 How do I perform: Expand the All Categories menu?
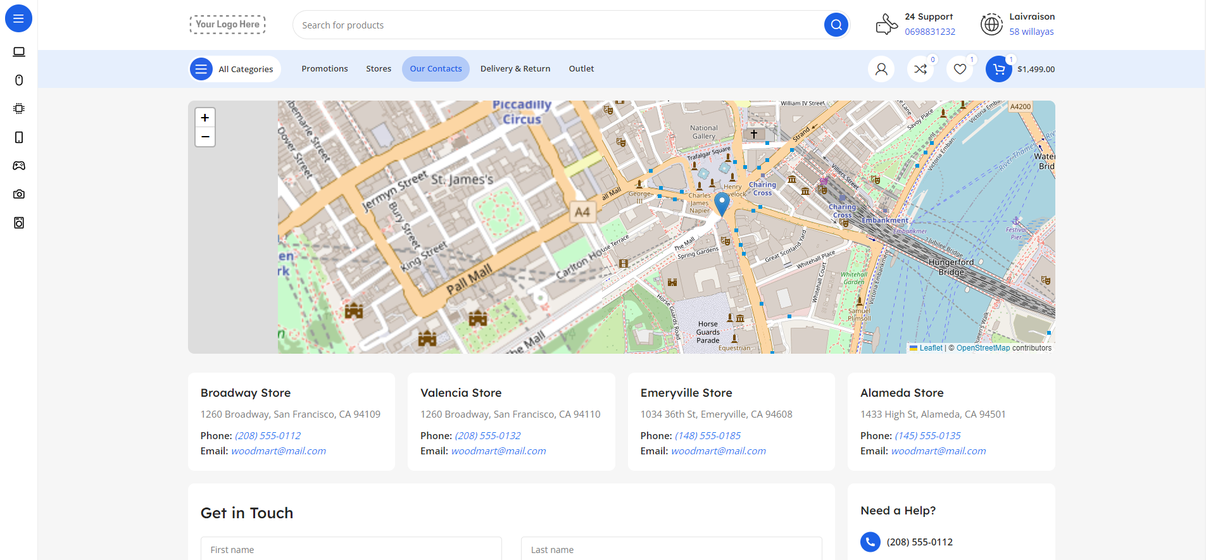tap(235, 69)
